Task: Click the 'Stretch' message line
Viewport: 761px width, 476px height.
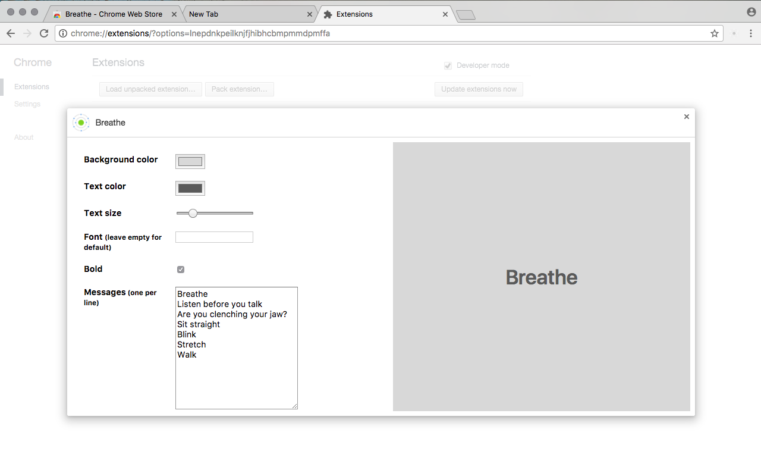Action: (191, 345)
